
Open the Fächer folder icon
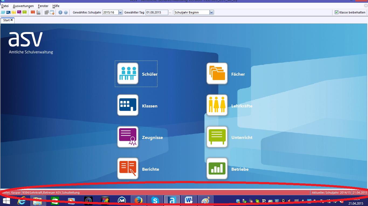coord(217,74)
